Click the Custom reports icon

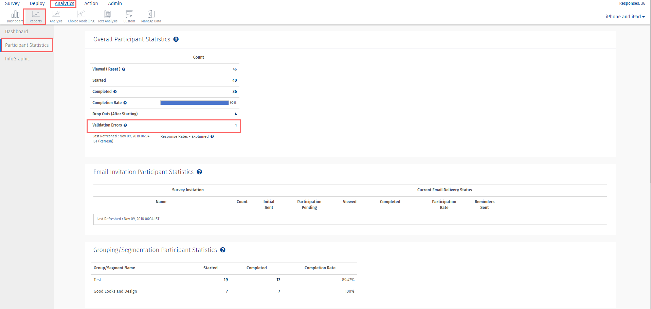129,16
